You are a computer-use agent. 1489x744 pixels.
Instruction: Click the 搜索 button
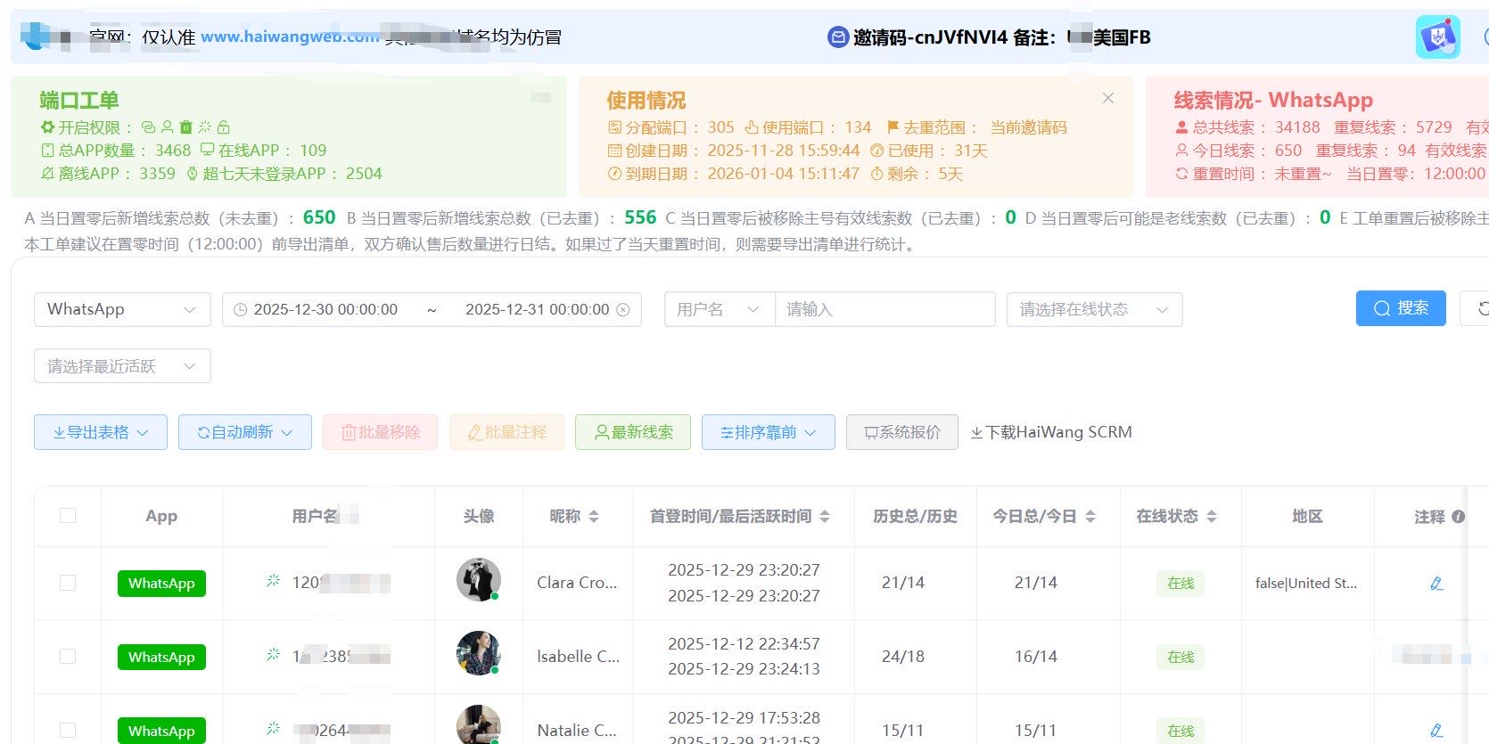point(1401,308)
